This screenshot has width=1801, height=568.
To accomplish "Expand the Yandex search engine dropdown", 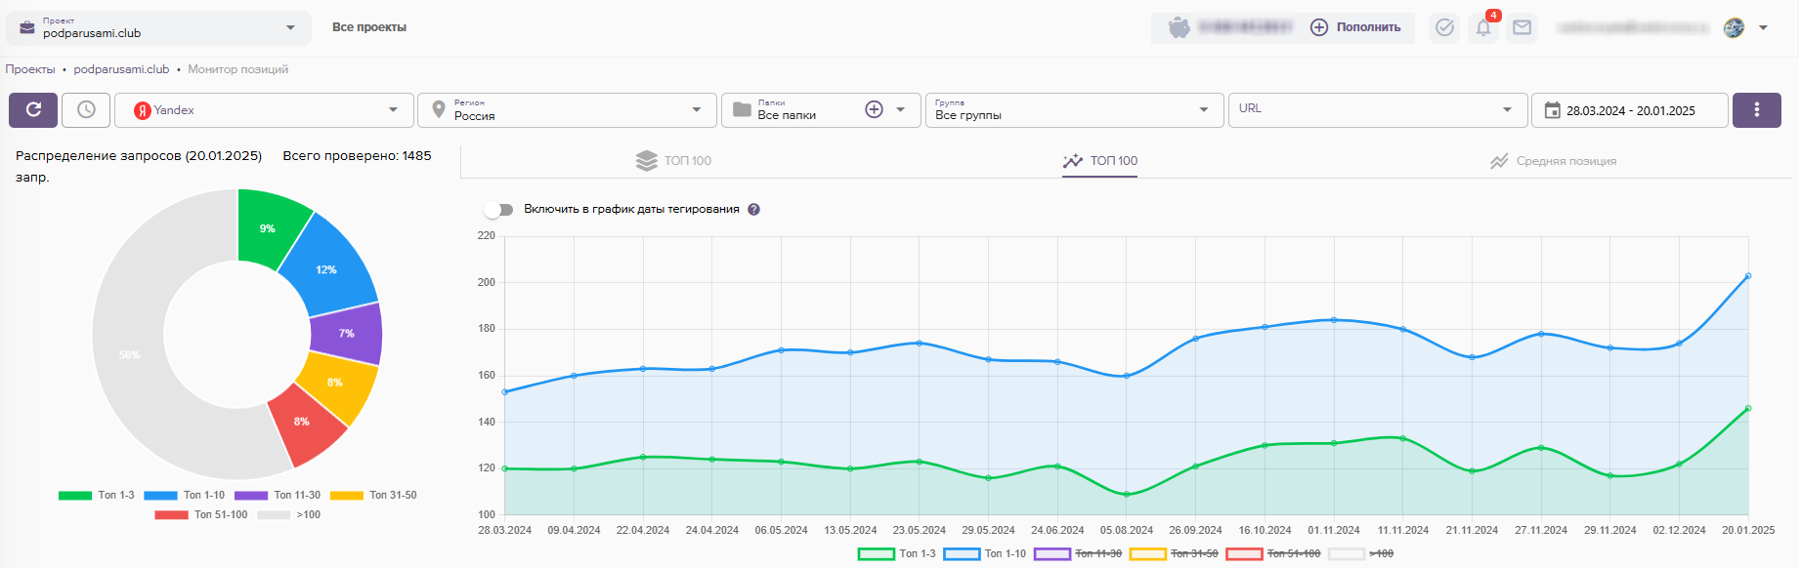I will (x=266, y=110).
